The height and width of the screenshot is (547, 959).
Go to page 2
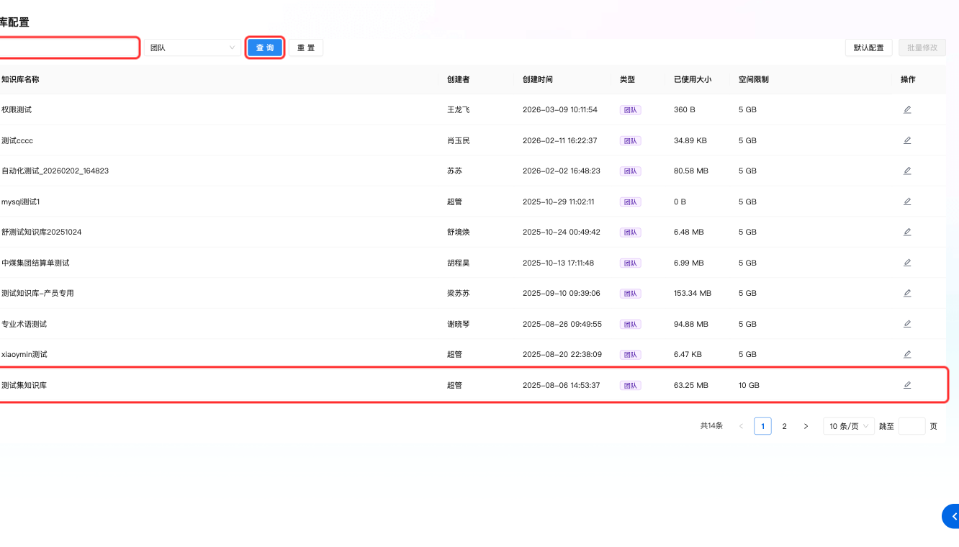coord(784,426)
